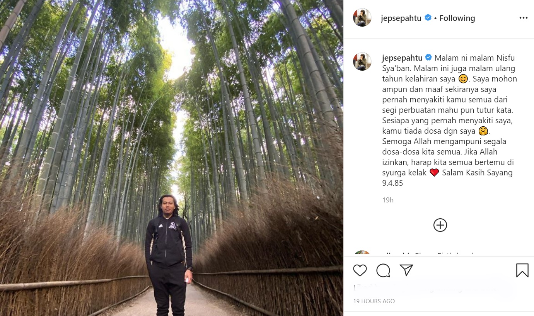Open the comment speech bubble icon
534x316 pixels.
click(x=383, y=270)
